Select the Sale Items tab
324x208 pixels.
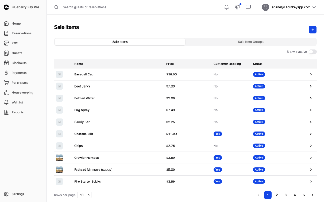click(120, 42)
